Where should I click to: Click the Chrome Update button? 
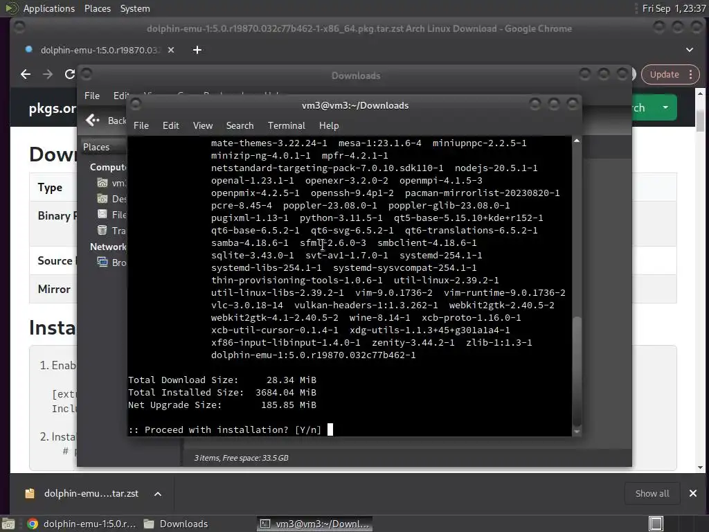tap(664, 75)
